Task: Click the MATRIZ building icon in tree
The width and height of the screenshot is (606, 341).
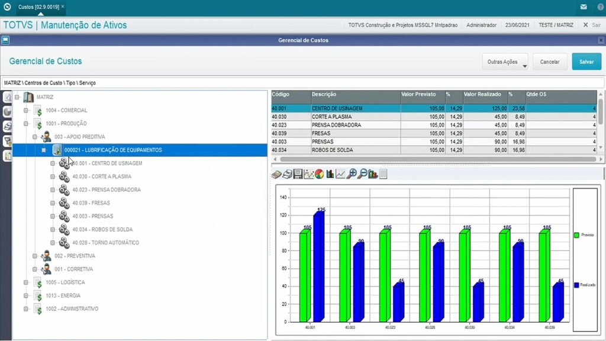Action: click(x=28, y=97)
